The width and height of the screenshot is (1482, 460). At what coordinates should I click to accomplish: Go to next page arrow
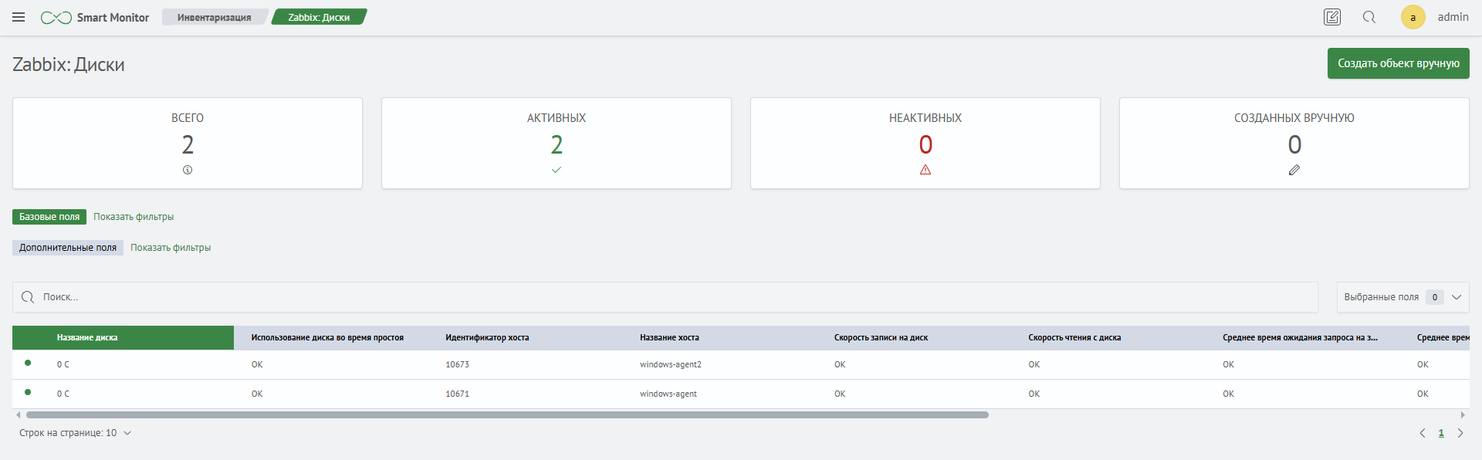point(1460,433)
